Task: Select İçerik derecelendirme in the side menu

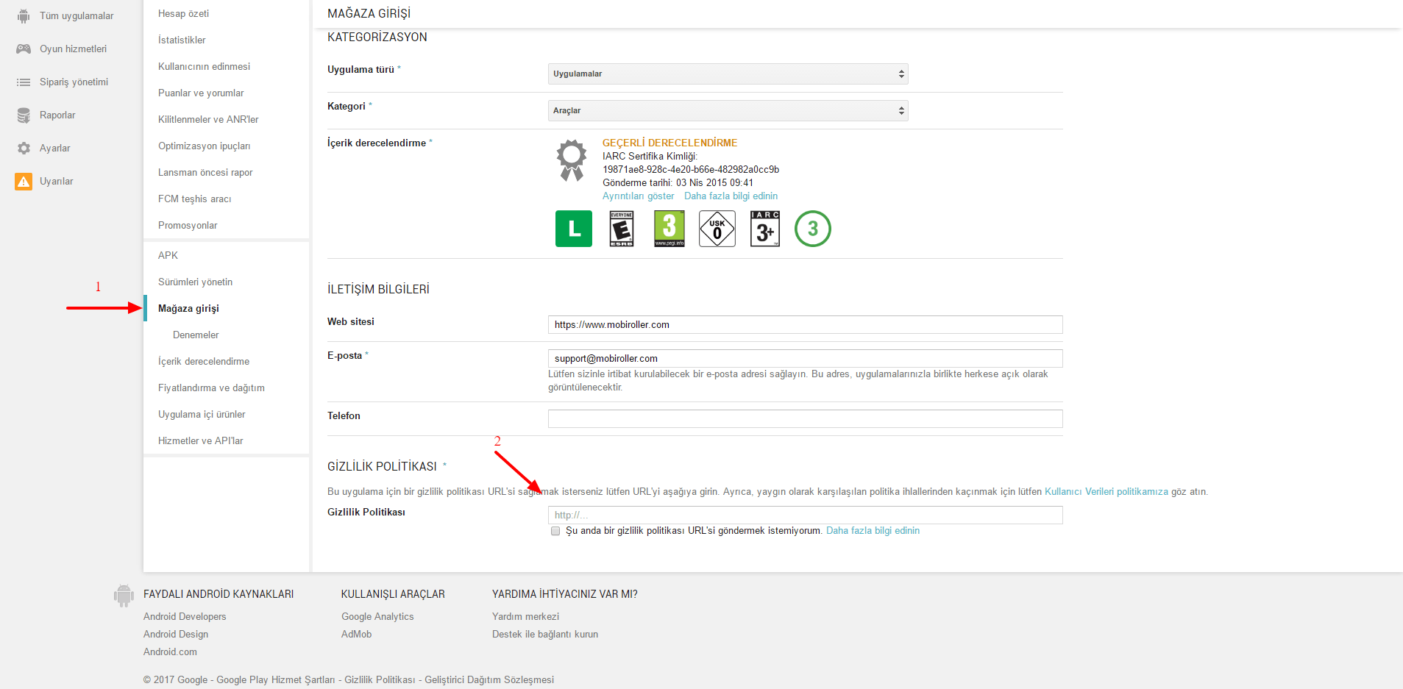Action: coord(204,362)
